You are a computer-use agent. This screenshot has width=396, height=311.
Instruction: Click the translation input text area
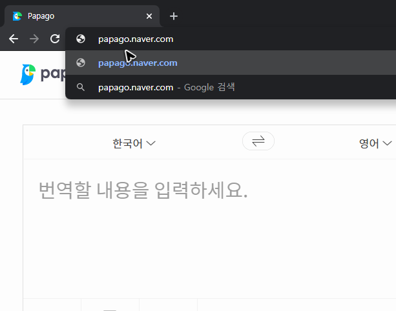(209, 228)
